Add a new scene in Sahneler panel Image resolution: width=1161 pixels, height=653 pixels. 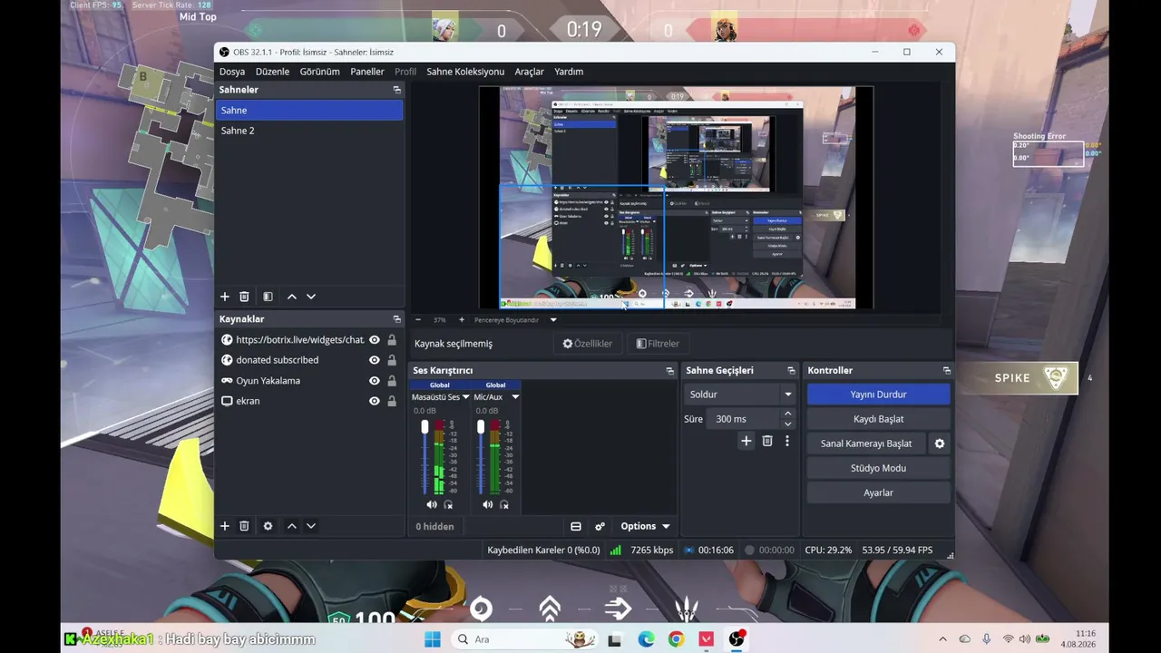click(225, 297)
